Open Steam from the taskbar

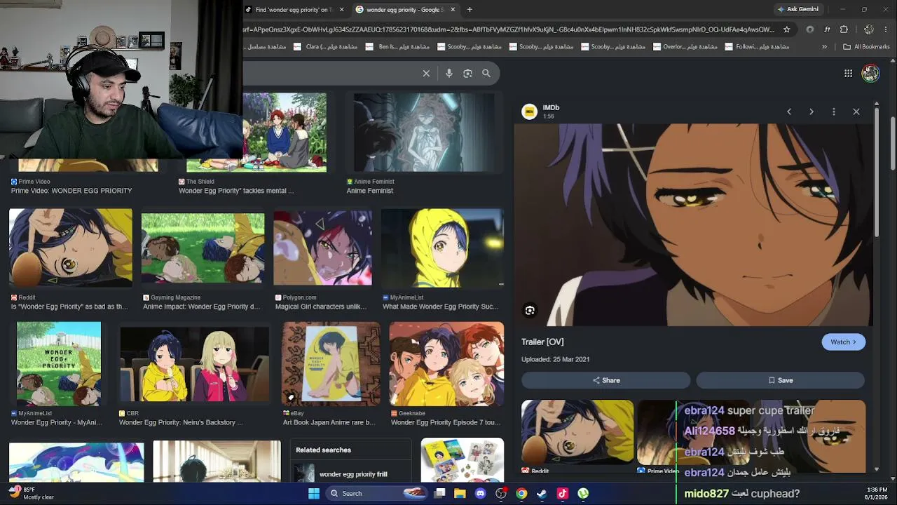tap(542, 494)
